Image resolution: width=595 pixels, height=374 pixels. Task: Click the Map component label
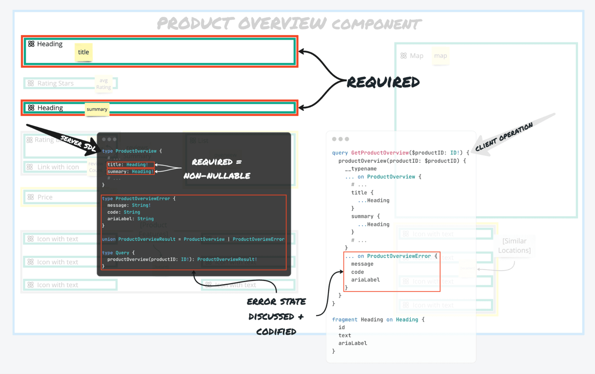[417, 56]
